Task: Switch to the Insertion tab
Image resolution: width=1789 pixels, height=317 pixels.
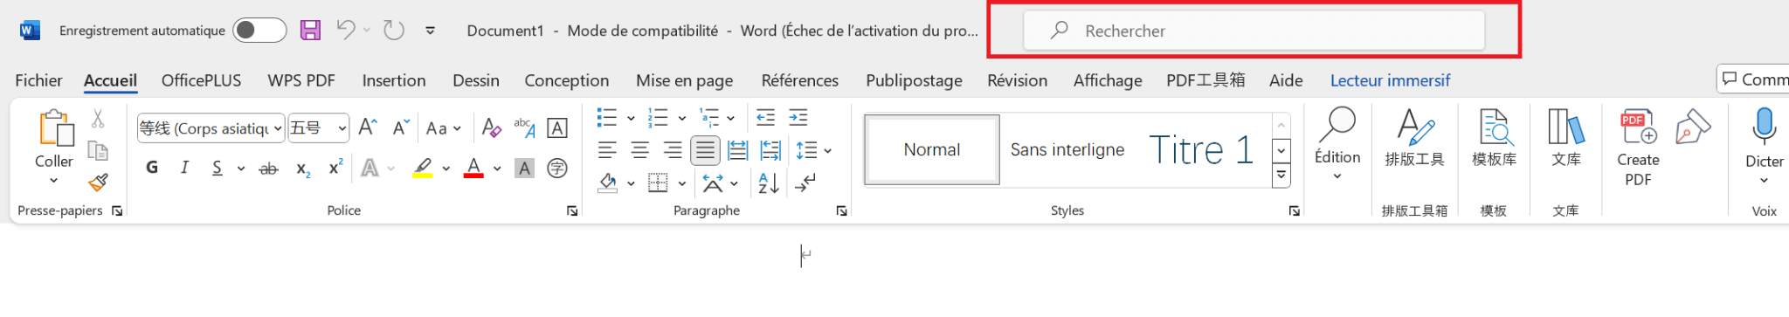Action: [394, 80]
